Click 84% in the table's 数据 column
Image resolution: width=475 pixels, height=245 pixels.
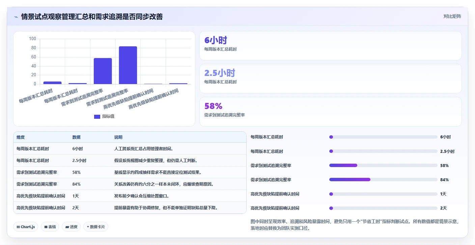[76, 184]
